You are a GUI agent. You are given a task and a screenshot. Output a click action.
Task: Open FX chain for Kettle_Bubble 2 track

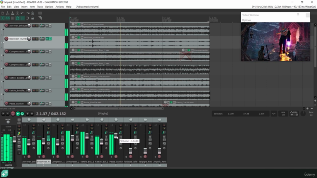click(x=47, y=91)
